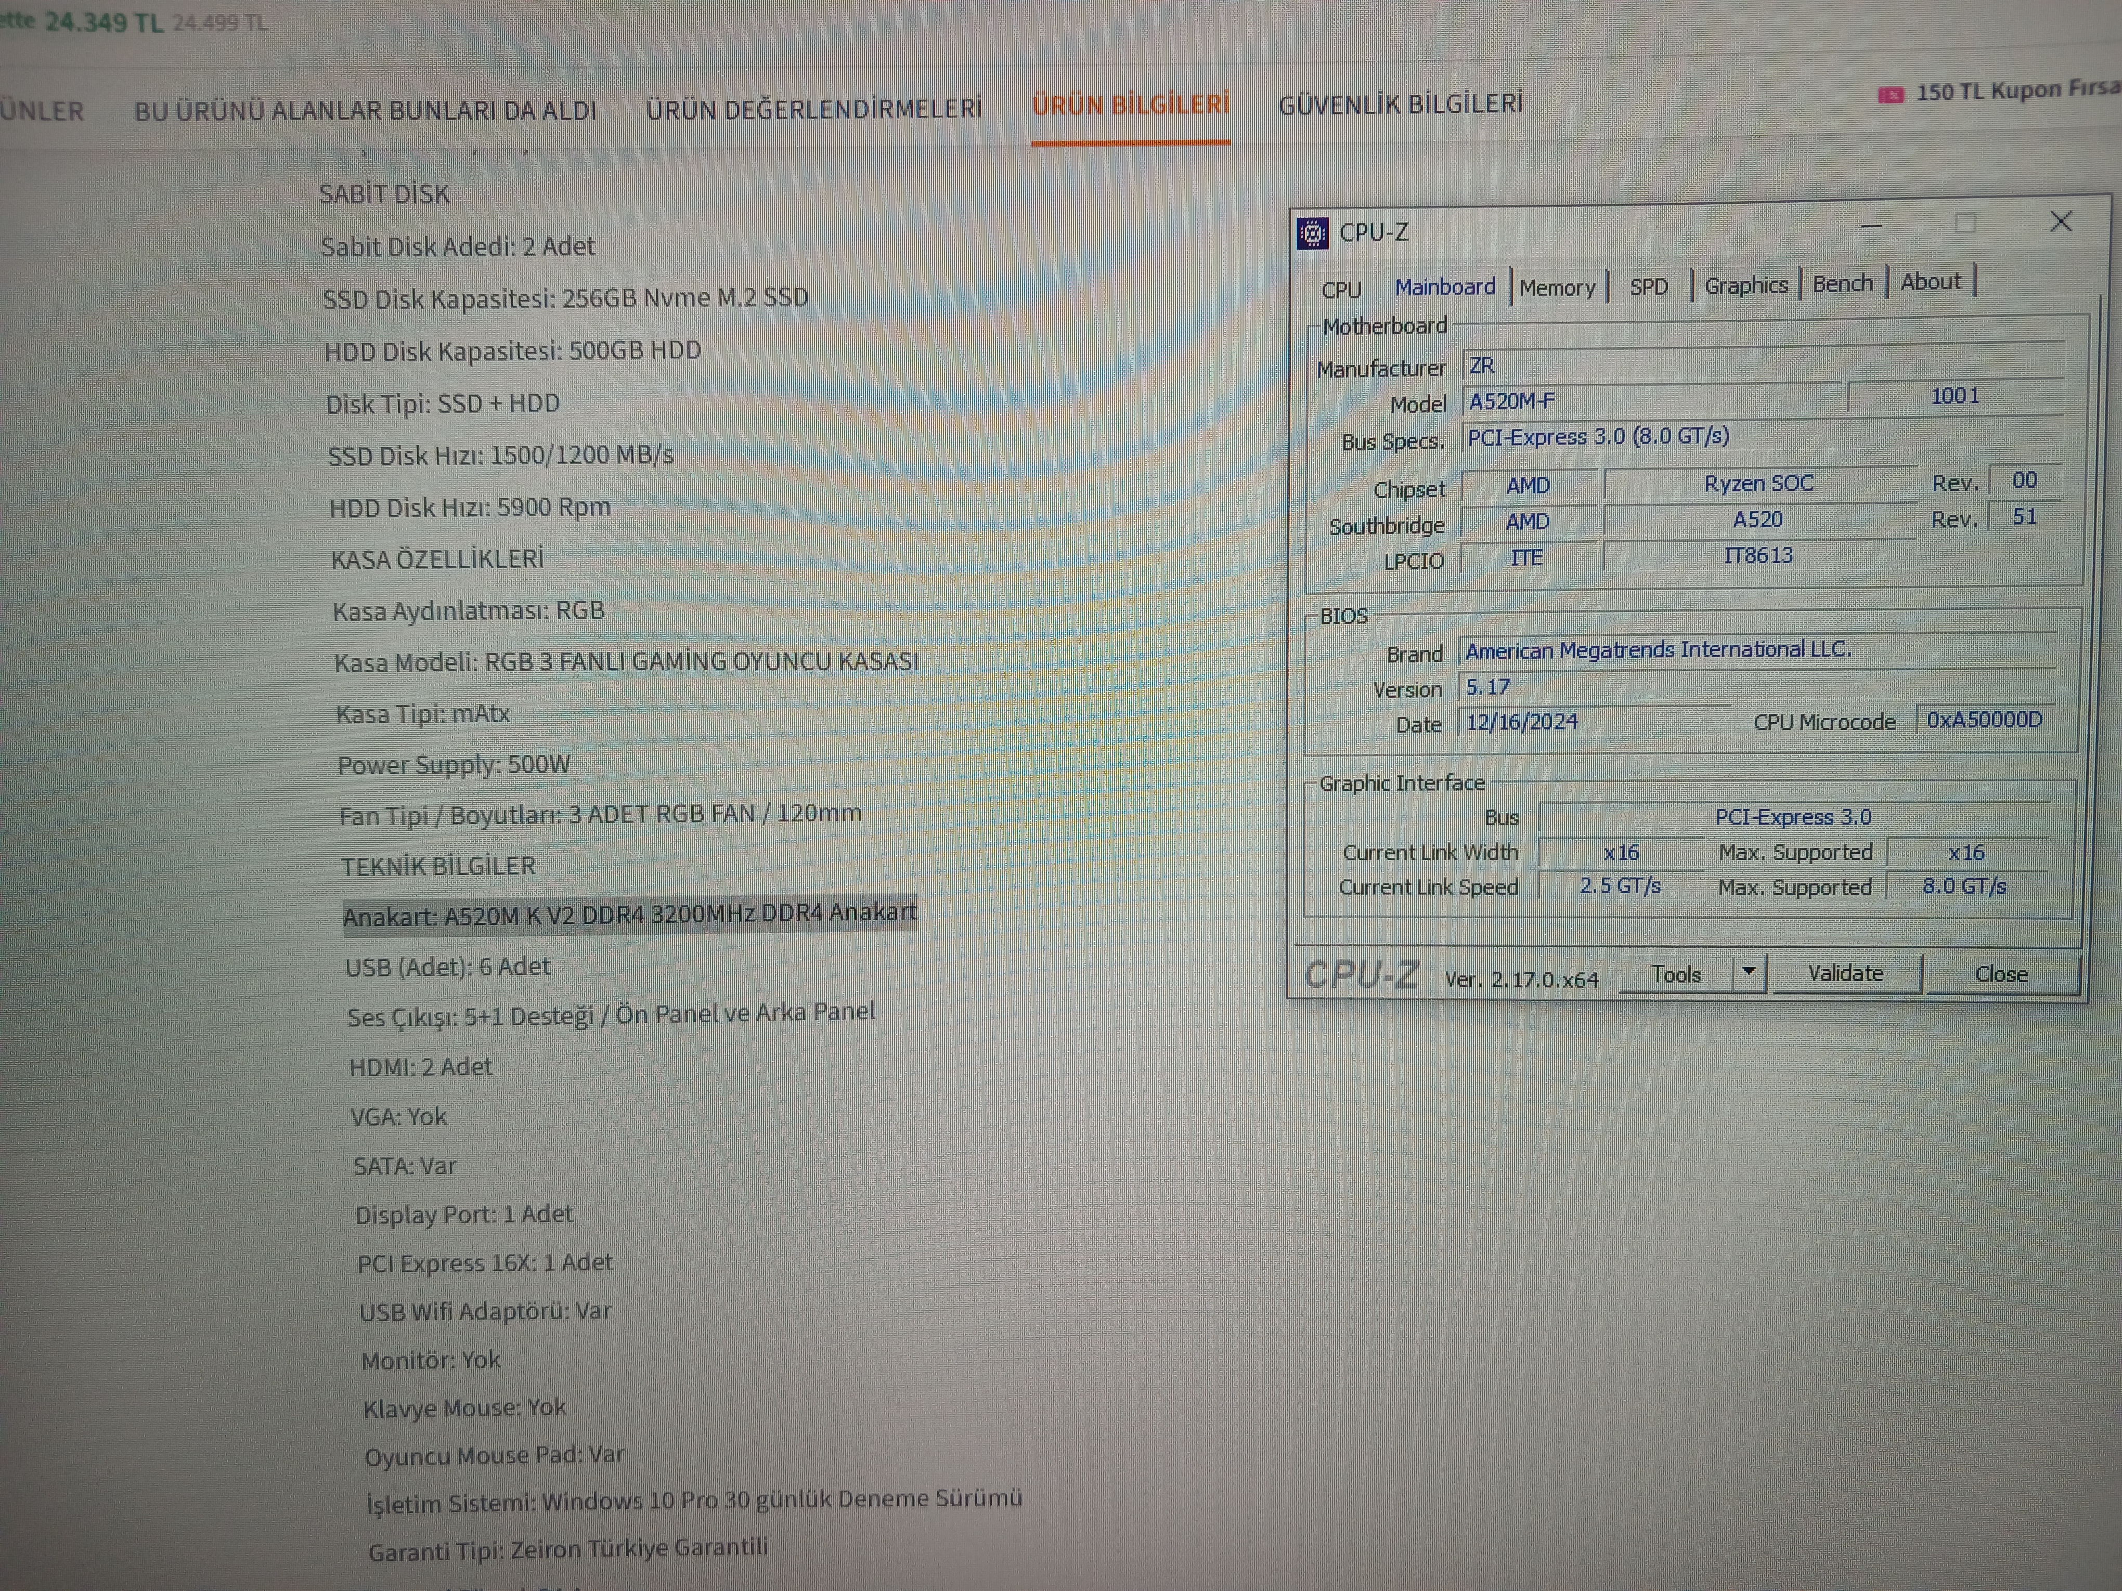This screenshot has width=2122, height=1591.
Task: Click the Kasa Tipi: mAtx line
Action: pyautogui.click(x=422, y=714)
